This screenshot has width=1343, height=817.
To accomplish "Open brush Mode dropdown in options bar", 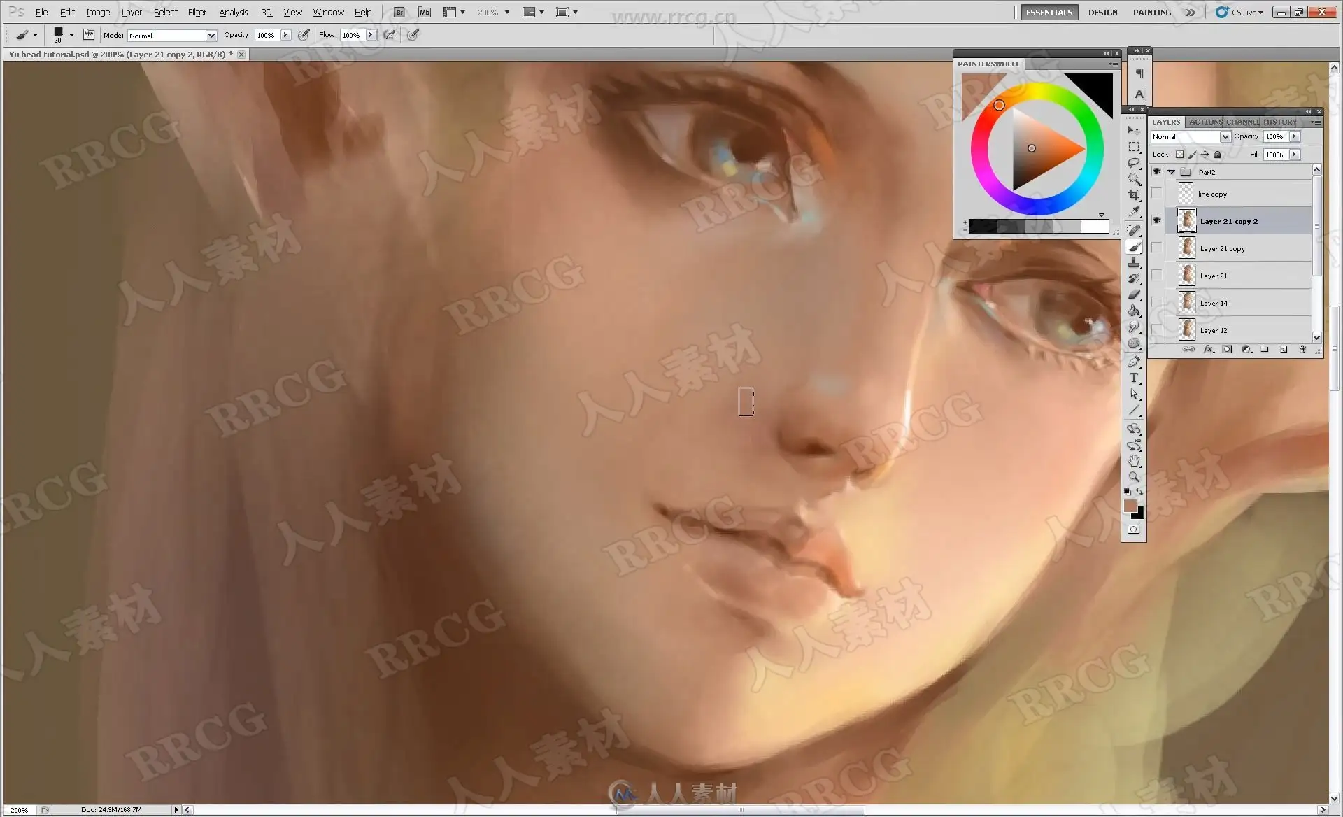I will tap(211, 36).
